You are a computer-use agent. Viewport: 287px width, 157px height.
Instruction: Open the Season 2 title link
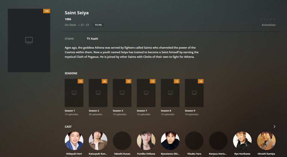click(94, 111)
